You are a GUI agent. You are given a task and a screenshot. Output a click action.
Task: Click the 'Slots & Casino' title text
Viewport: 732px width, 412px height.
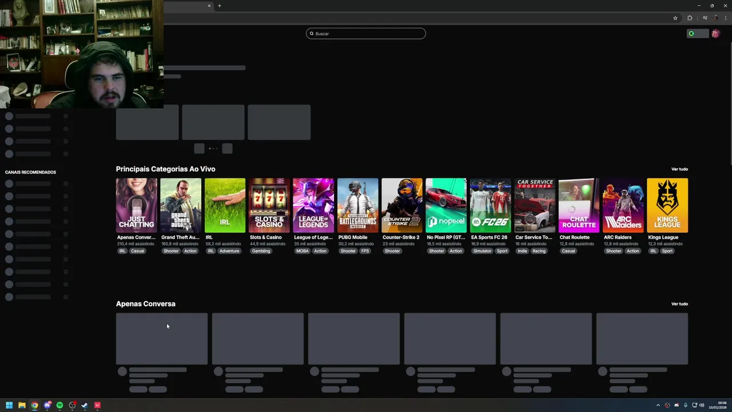(266, 237)
